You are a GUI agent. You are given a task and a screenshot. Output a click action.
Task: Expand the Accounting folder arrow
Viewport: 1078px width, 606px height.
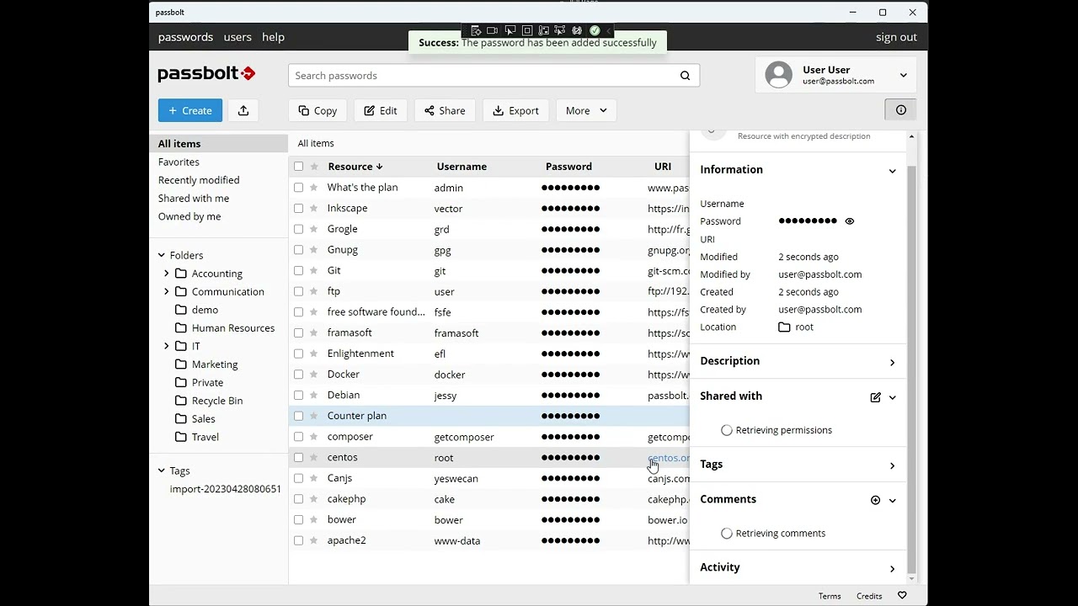pyautogui.click(x=167, y=274)
